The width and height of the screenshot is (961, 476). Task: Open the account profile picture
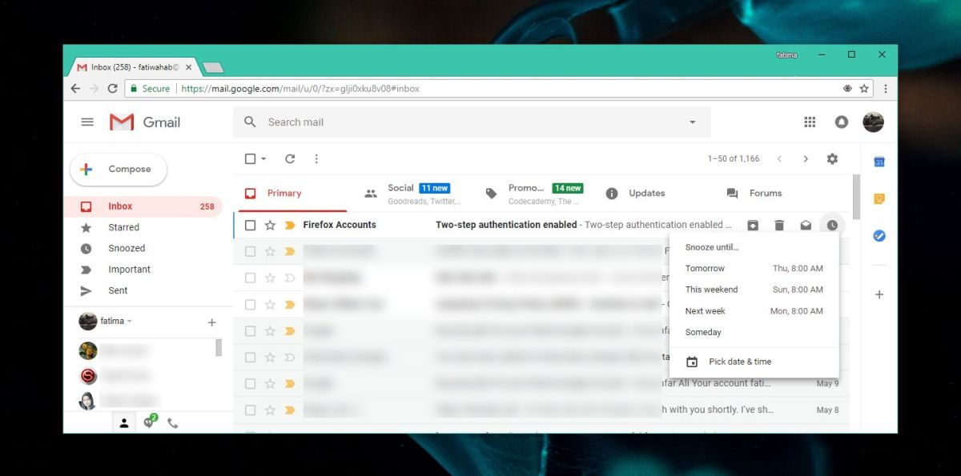(x=873, y=122)
